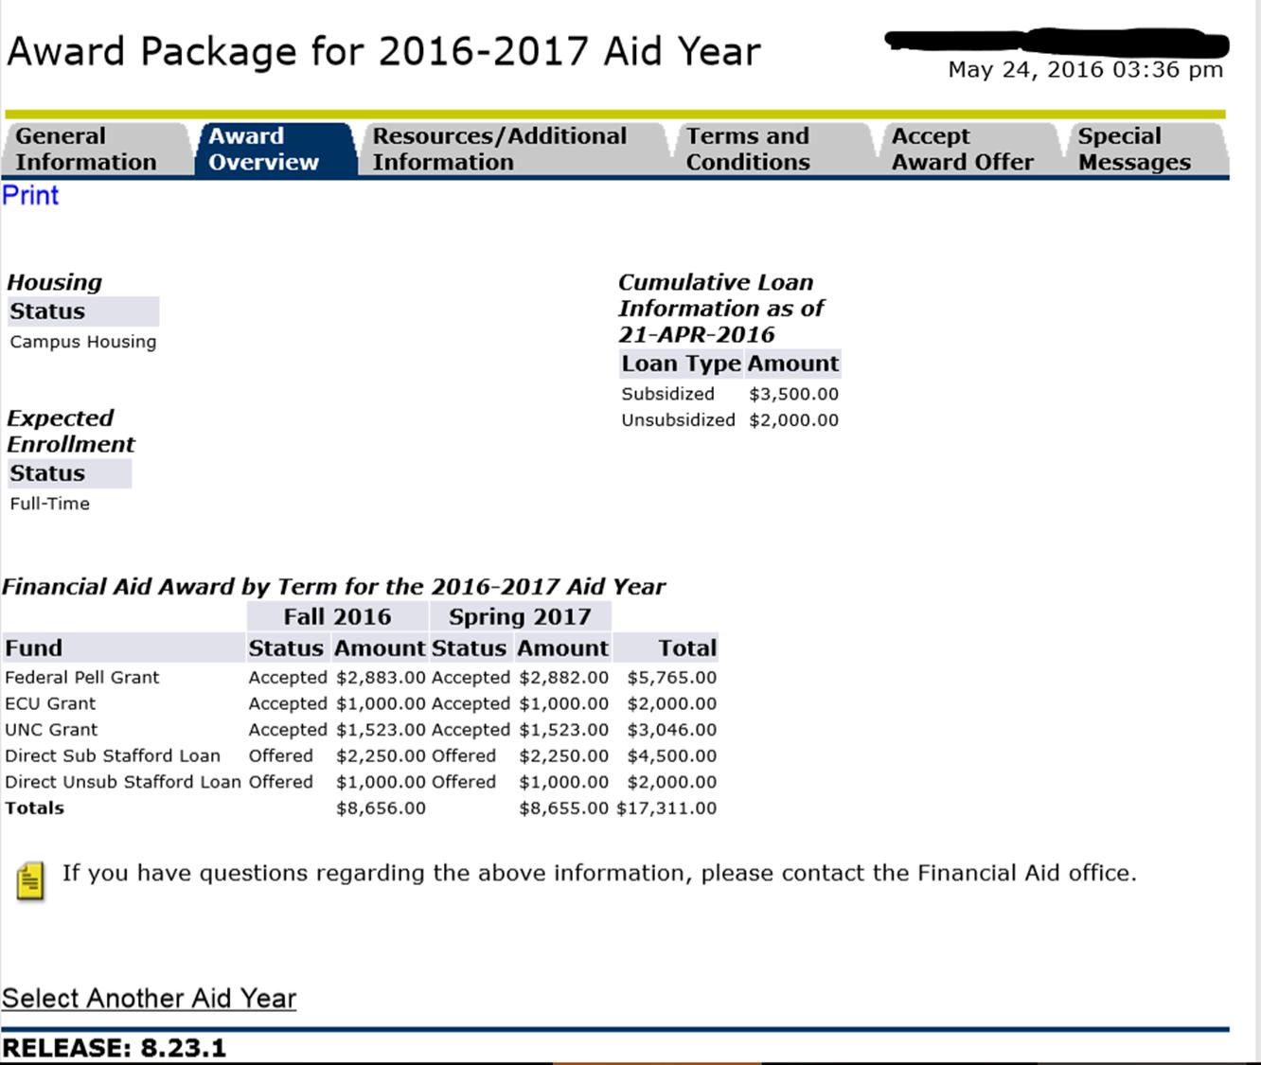Select the Expected Enrollment heading
1261x1065 pixels.
71,432
